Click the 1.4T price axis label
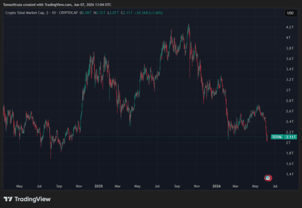This screenshot has width=302, height=208. (x=290, y=174)
